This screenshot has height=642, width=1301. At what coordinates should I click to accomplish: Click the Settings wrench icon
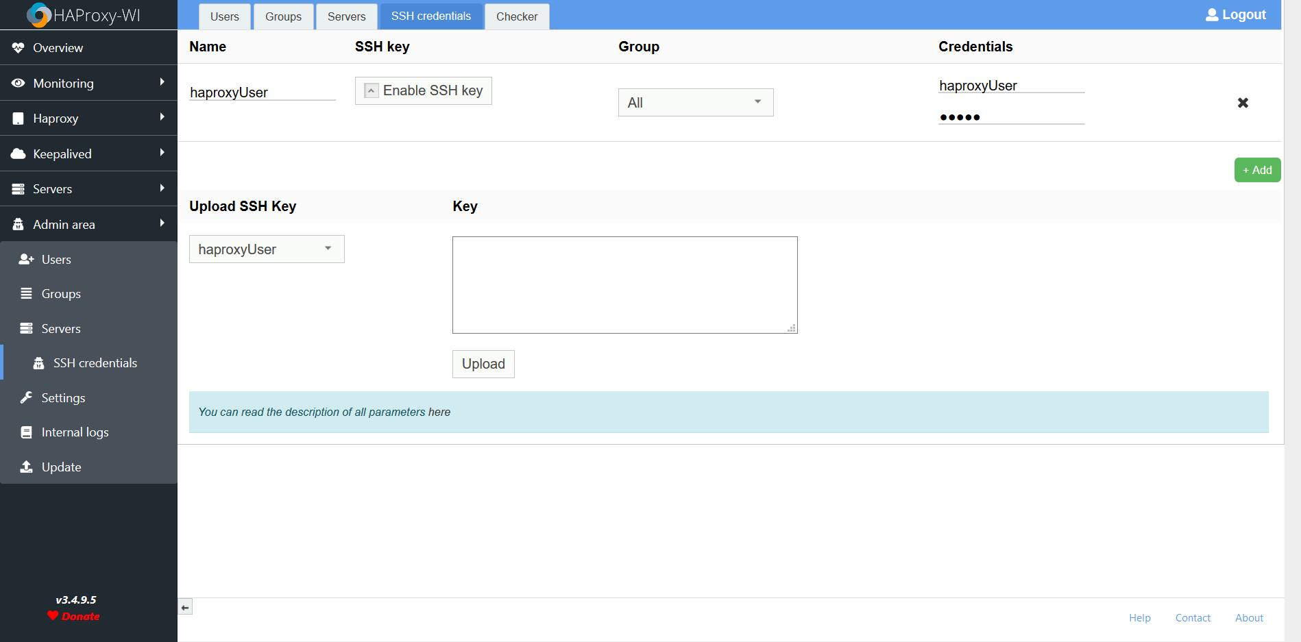click(27, 397)
